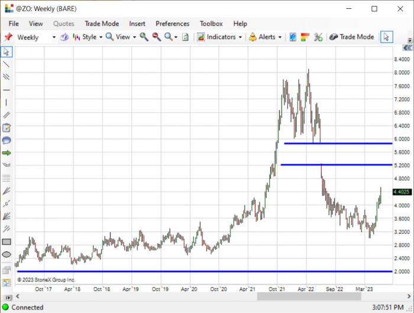Select the dotted horizontal levels tool
Screen dimensions: 414x313
pos(7,178)
